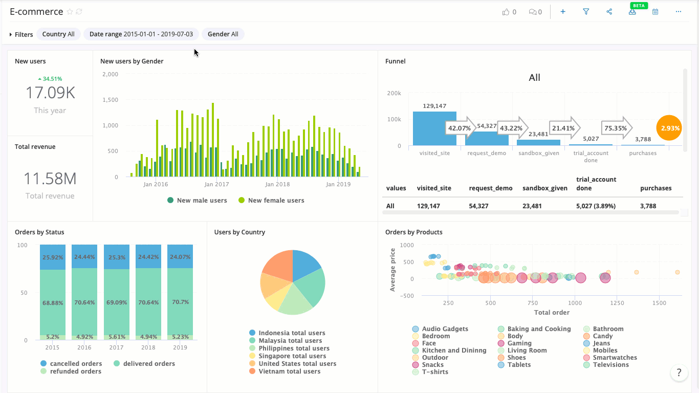Open the Country All filter dropdown
699x393 pixels.
point(58,34)
